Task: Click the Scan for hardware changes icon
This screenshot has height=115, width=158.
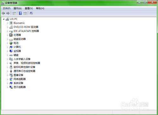Action: pos(31,13)
